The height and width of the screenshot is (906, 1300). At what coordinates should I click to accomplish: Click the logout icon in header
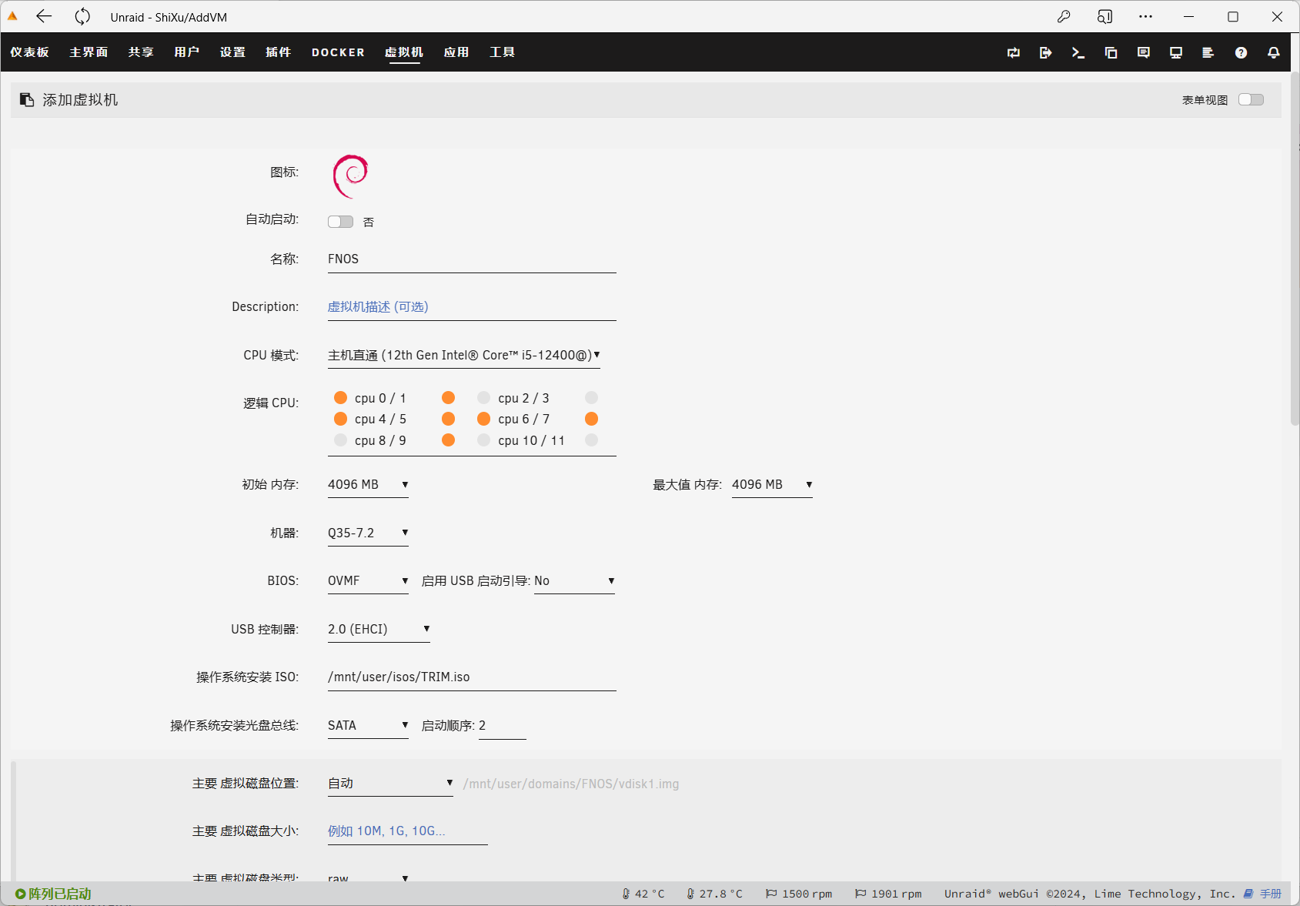coord(1045,52)
